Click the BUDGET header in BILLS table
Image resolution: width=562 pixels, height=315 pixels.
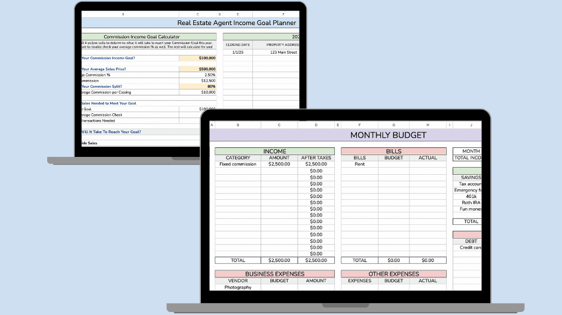[393, 157]
